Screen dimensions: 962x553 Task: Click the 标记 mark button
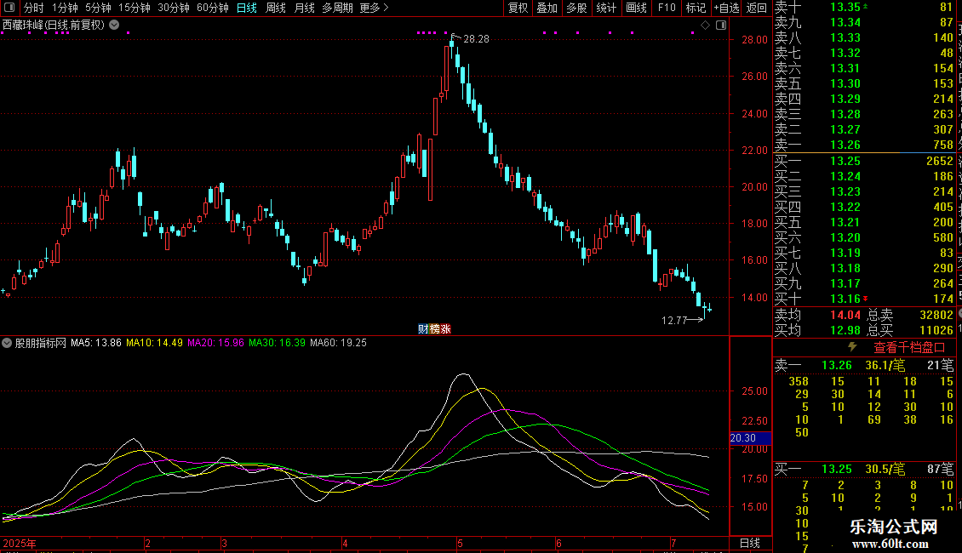(x=696, y=8)
